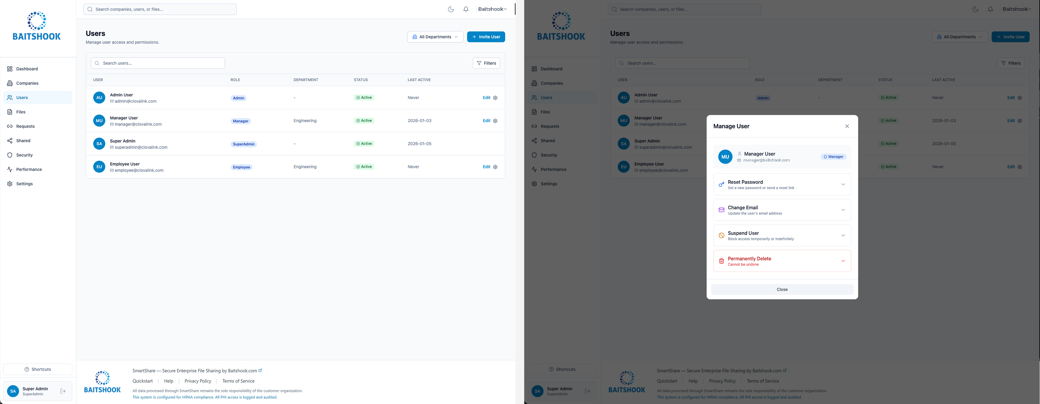Click the Invite User button

click(x=486, y=37)
